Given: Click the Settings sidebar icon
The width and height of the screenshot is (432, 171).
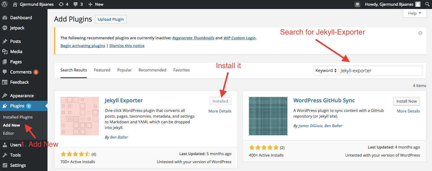Looking at the screenshot, I should point(5,165).
